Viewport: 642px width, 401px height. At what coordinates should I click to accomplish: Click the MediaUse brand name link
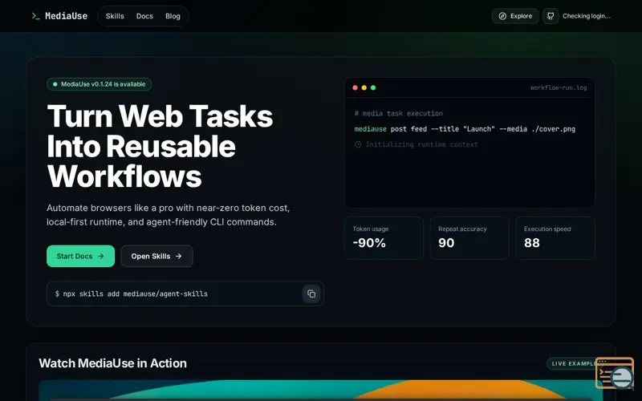click(x=66, y=16)
